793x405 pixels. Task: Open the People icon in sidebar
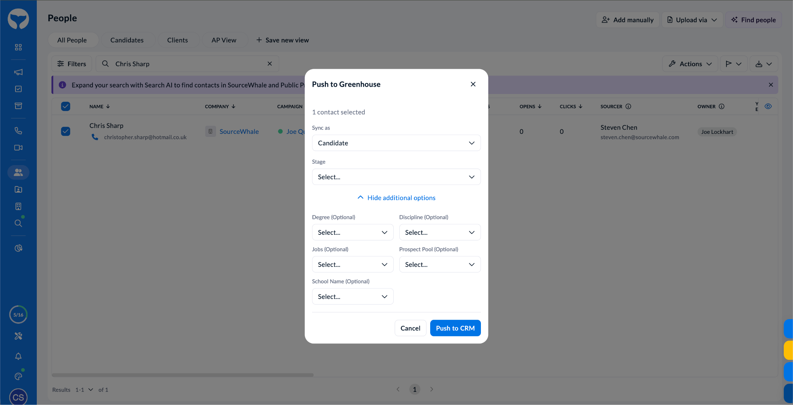coord(18,173)
